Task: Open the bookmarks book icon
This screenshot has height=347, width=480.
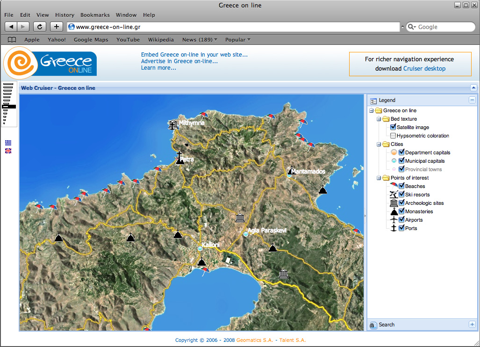Action: [12, 40]
